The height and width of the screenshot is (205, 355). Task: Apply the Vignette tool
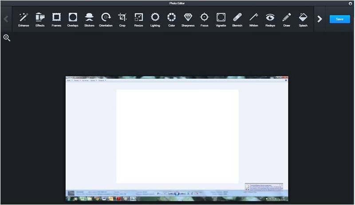pyautogui.click(x=221, y=18)
